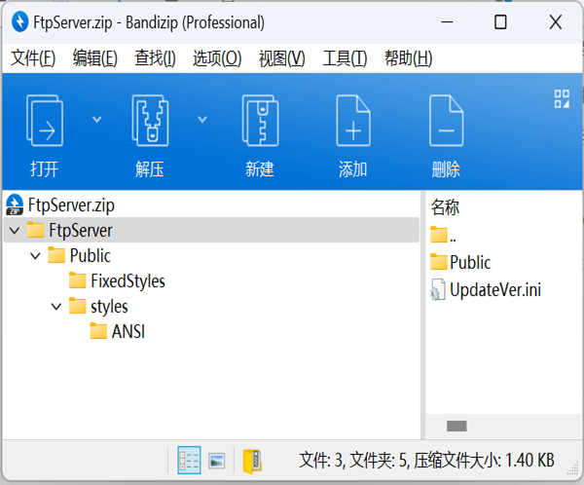Switch to details list view icon
Screen dimensions: 584x485
click(x=189, y=460)
